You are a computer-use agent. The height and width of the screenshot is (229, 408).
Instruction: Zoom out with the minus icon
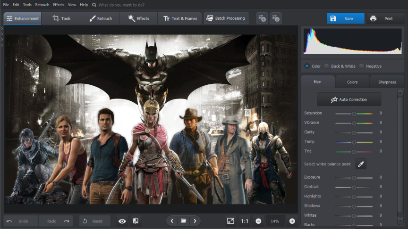[x=258, y=221]
